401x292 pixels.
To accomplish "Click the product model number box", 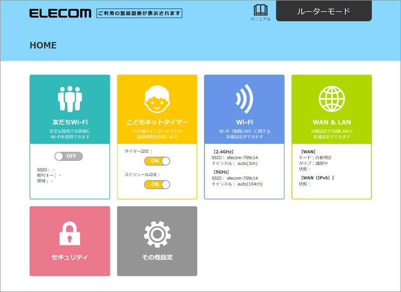I will (139, 13).
